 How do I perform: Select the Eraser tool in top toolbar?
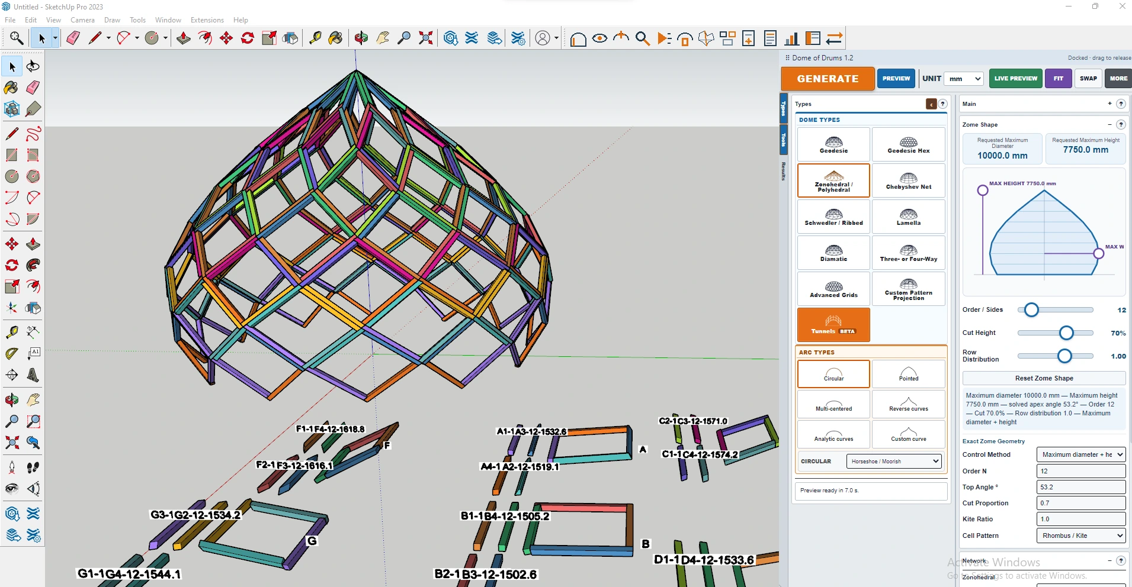73,38
